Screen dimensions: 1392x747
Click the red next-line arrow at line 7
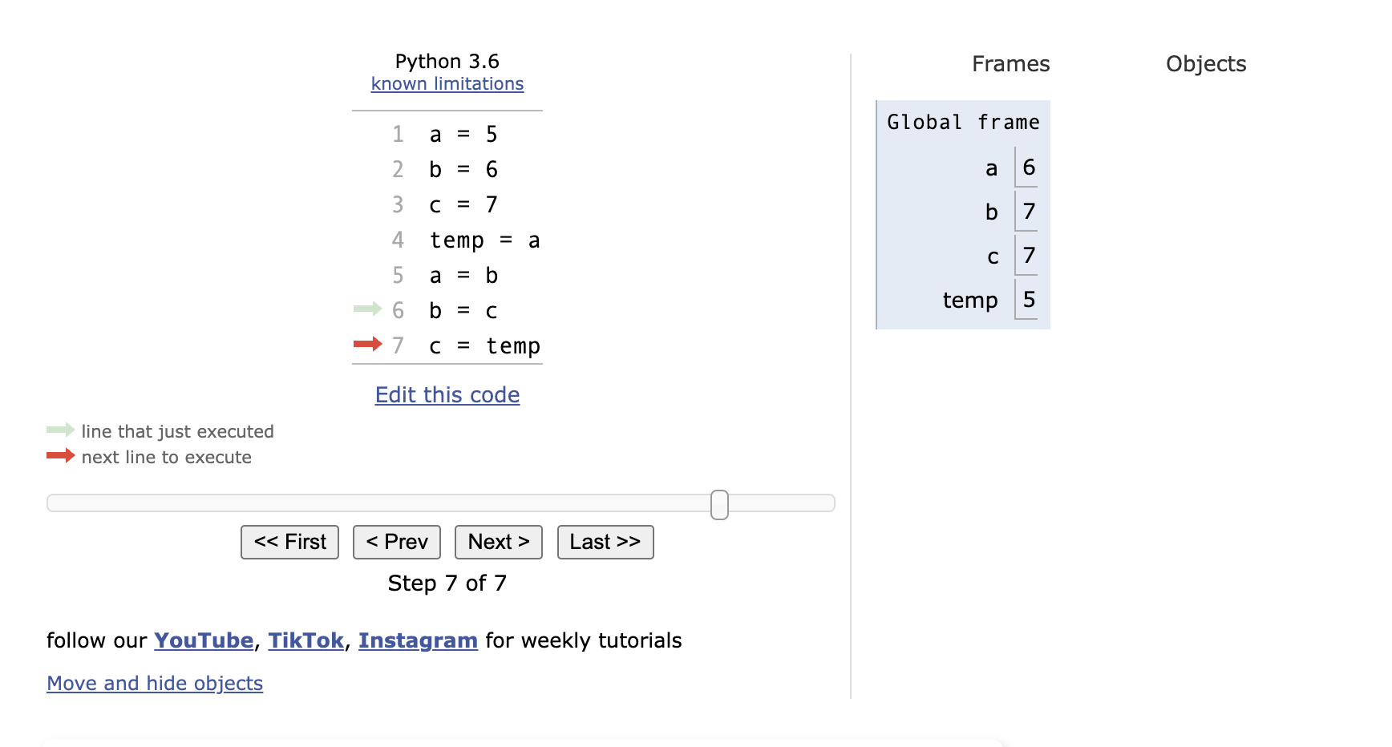(x=367, y=345)
